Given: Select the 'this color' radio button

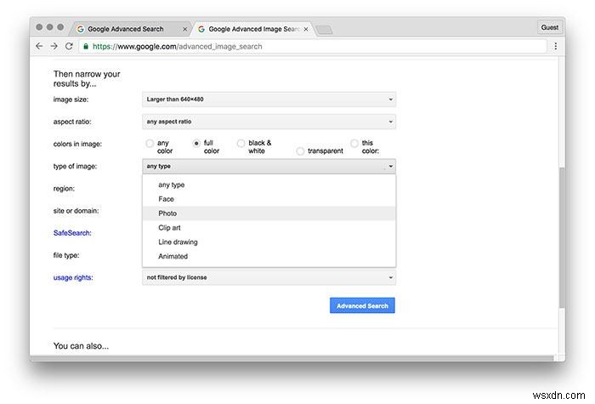Looking at the screenshot, I should tap(354, 144).
